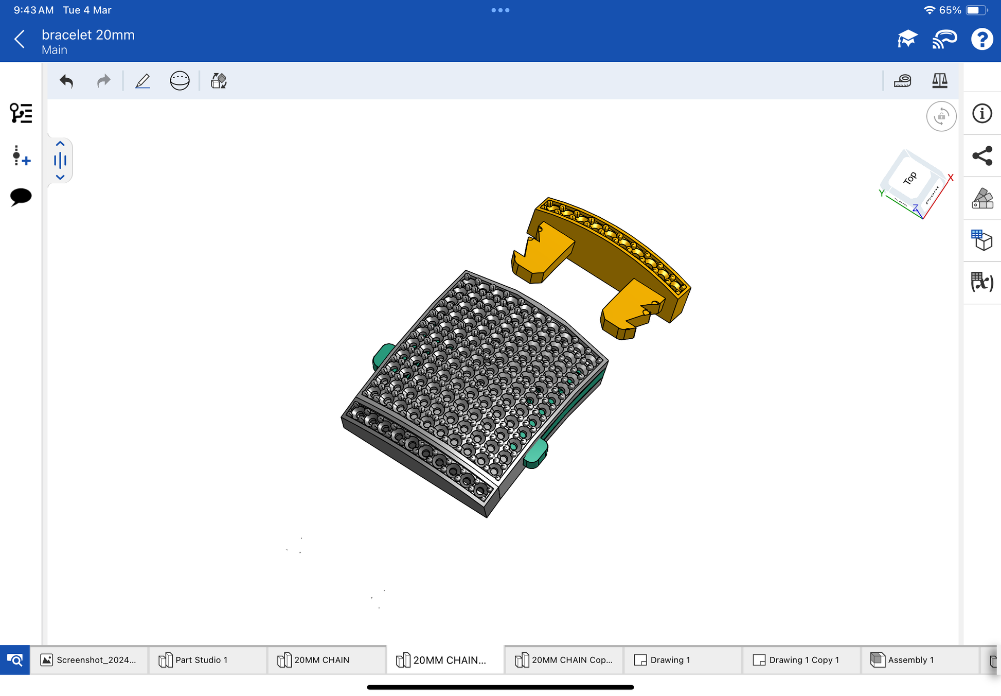The width and height of the screenshot is (1001, 696).
Task: Go back with the header chevron
Action: click(20, 39)
